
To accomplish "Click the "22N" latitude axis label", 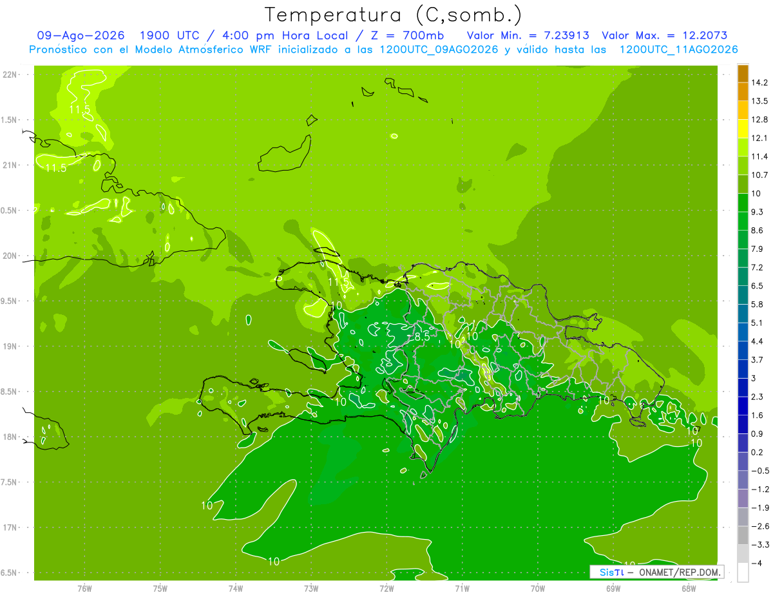I will (x=10, y=75).
